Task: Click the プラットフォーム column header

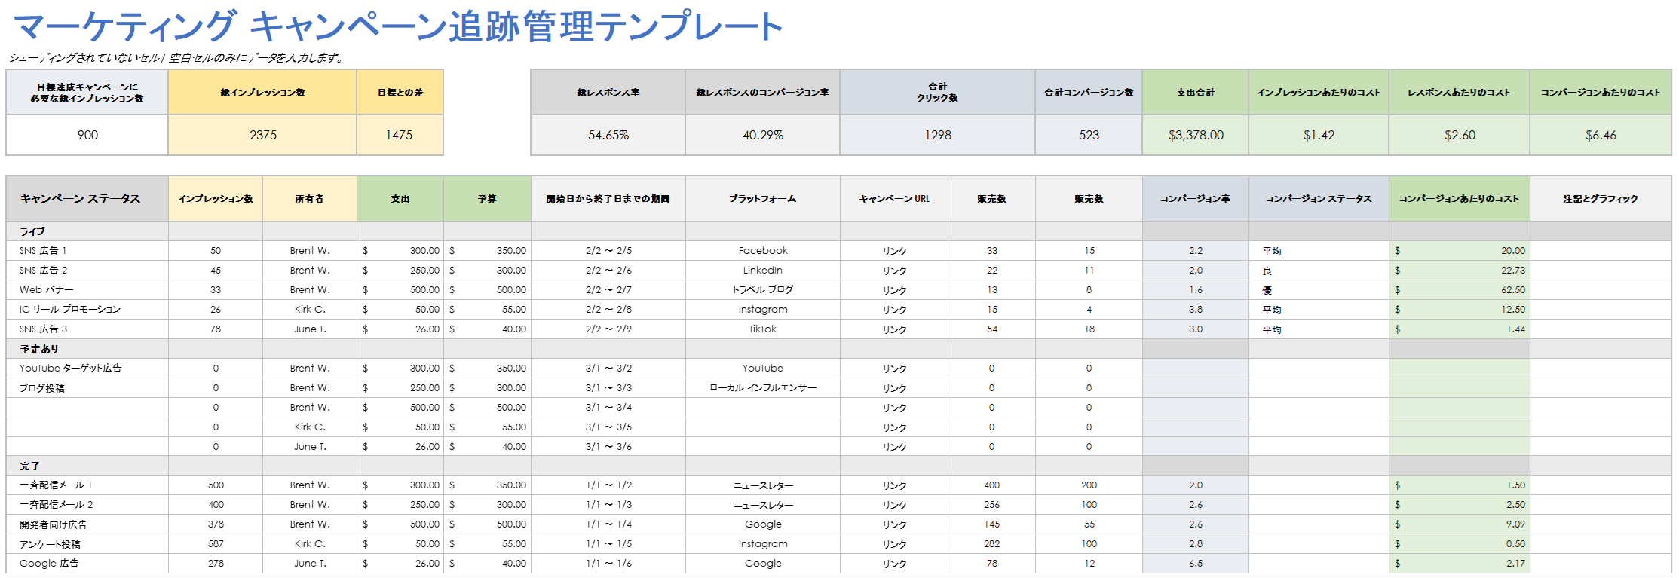Action: pyautogui.click(x=762, y=199)
